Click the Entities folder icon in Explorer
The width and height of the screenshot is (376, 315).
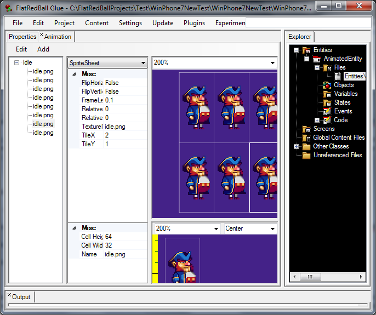point(306,50)
